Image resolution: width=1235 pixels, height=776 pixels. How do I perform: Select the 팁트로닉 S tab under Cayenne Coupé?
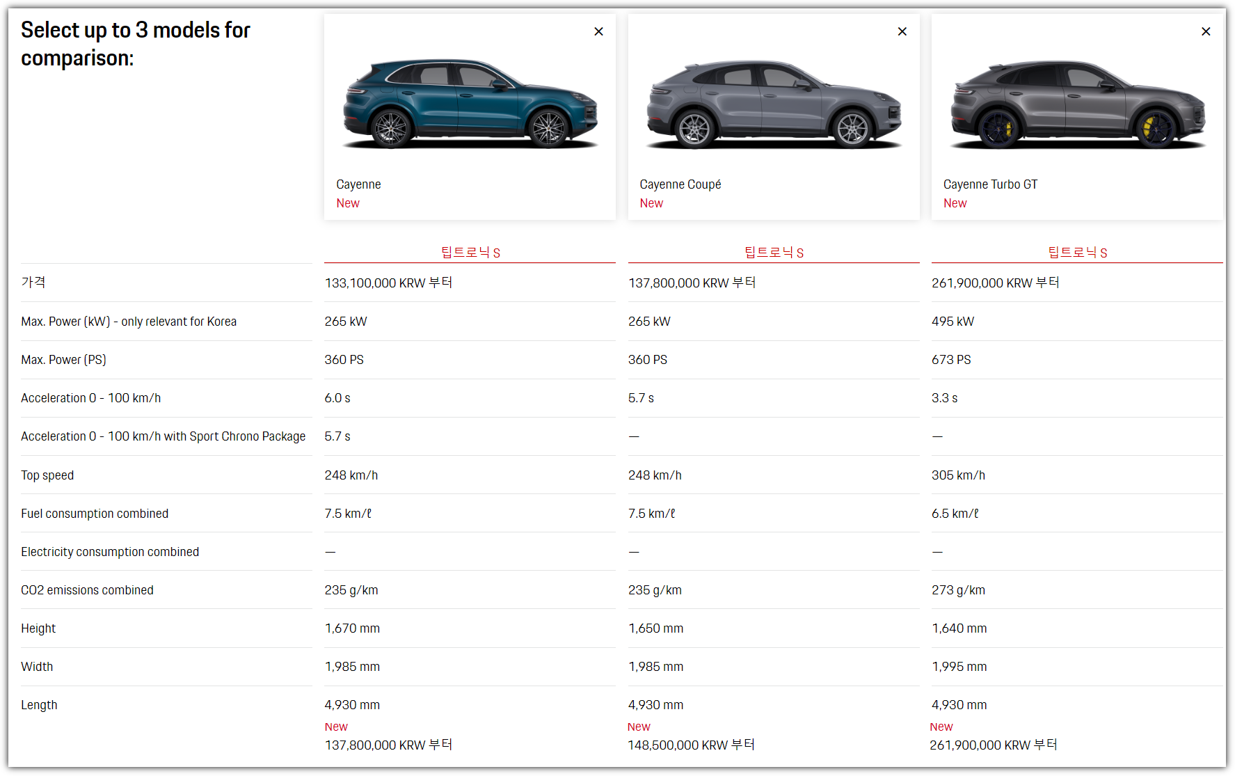[774, 252]
